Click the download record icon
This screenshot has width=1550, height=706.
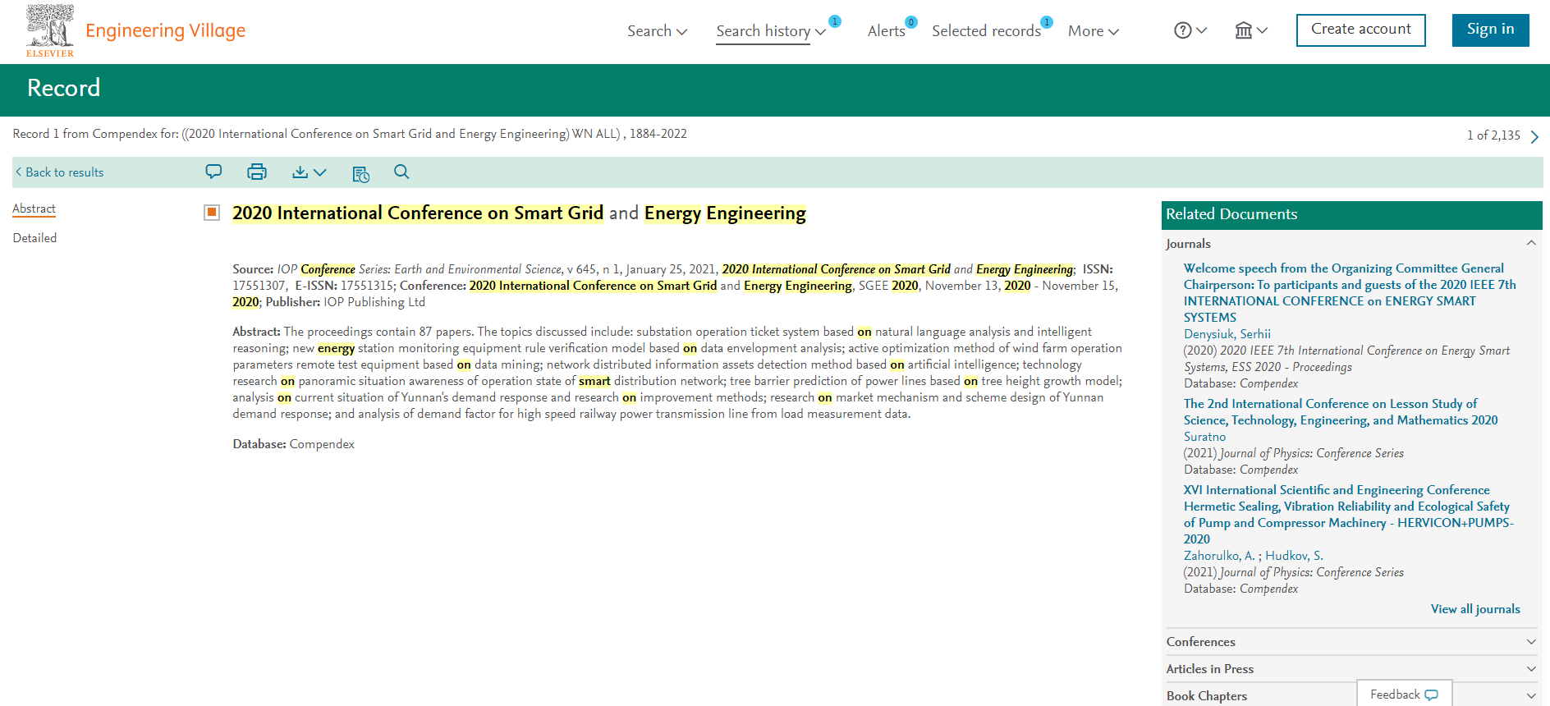point(300,172)
